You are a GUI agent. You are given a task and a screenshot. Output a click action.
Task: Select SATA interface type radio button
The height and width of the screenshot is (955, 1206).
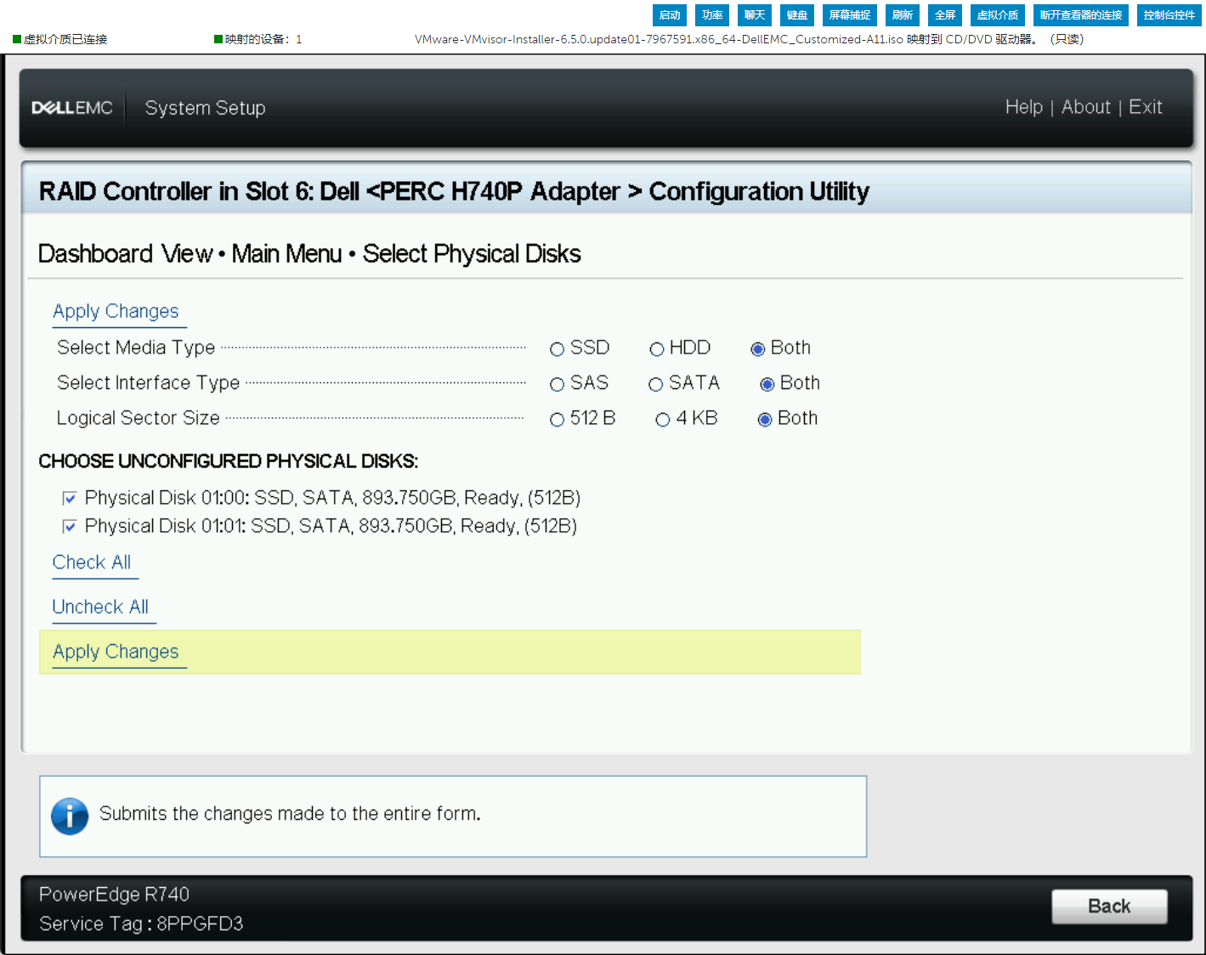[x=655, y=385]
